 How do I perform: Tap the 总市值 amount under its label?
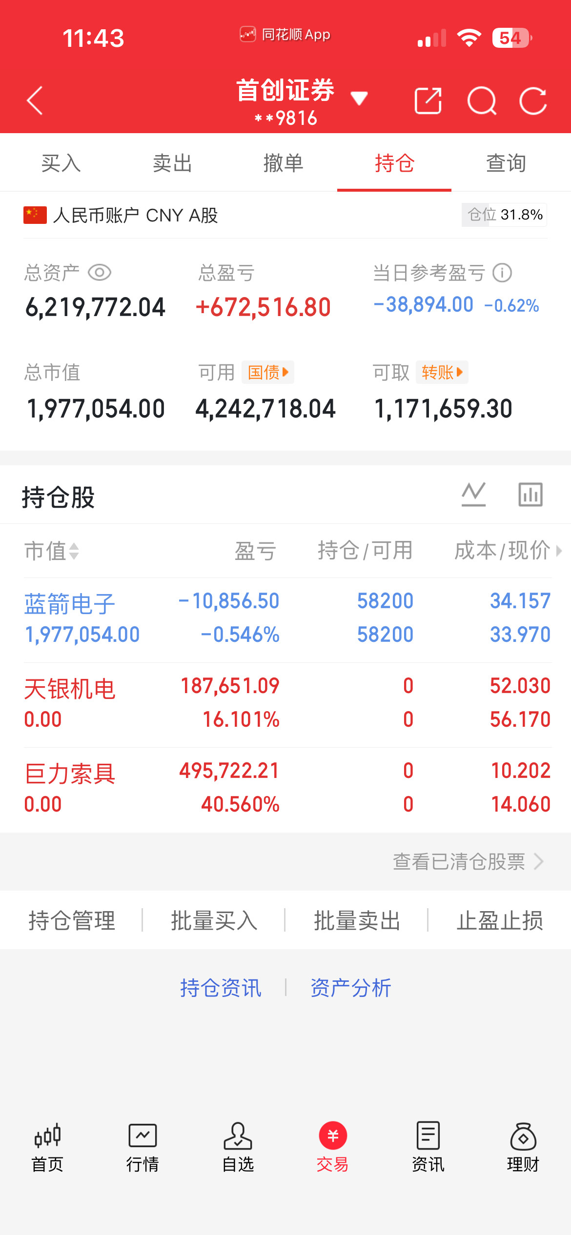96,409
